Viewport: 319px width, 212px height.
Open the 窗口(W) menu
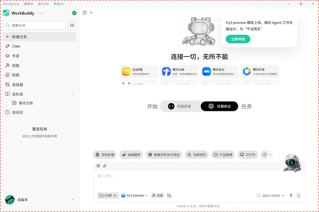(43, 4)
